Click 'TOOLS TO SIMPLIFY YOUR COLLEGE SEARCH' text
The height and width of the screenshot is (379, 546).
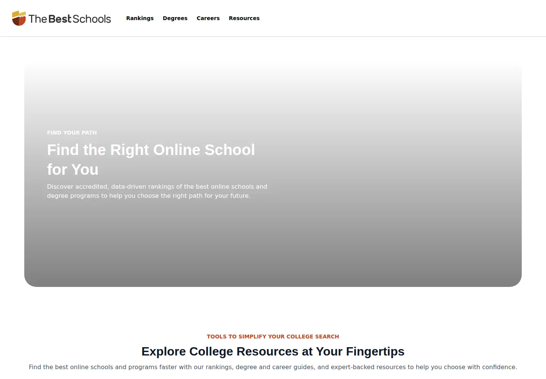(273, 337)
